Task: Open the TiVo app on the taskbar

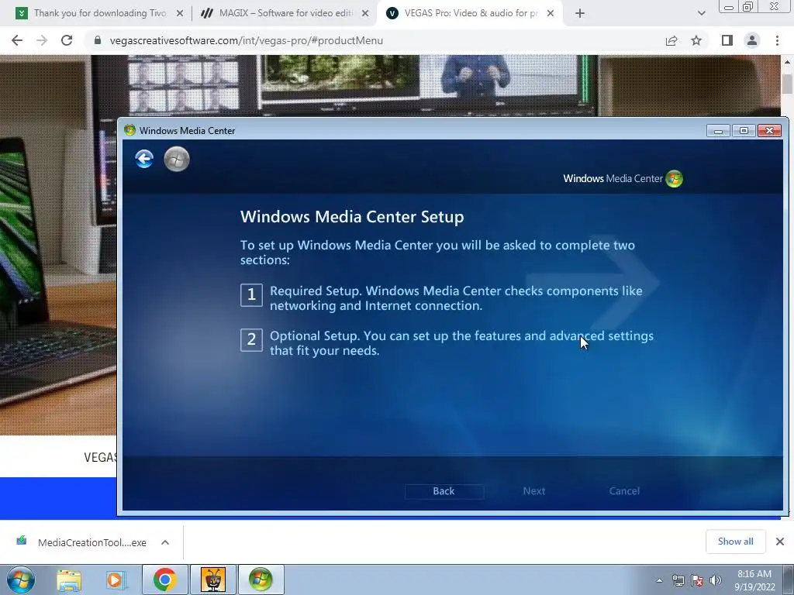Action: [x=212, y=580]
